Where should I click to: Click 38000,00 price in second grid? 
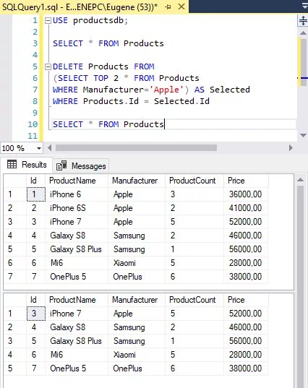pos(245,368)
